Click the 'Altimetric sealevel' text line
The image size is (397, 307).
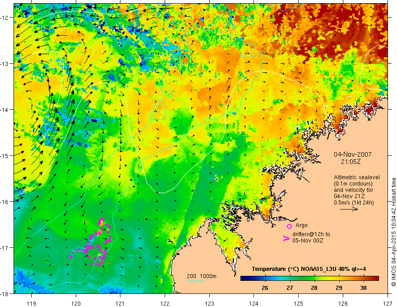click(x=357, y=177)
